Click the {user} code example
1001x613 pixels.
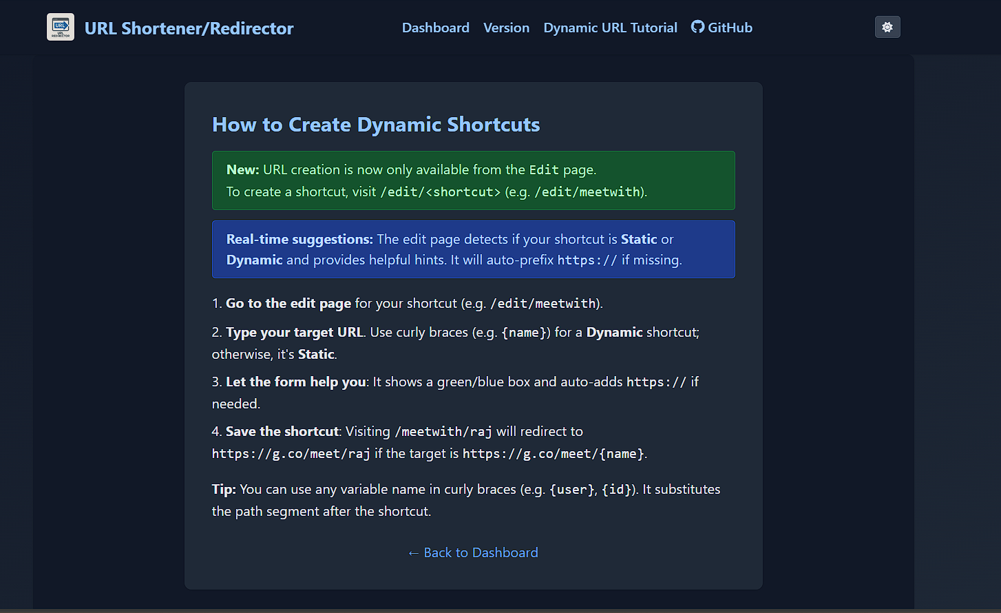point(572,489)
